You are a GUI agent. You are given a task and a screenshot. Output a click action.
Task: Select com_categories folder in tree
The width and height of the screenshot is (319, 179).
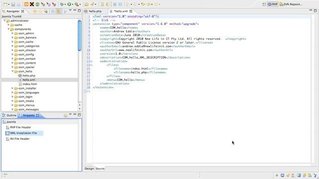point(27,46)
